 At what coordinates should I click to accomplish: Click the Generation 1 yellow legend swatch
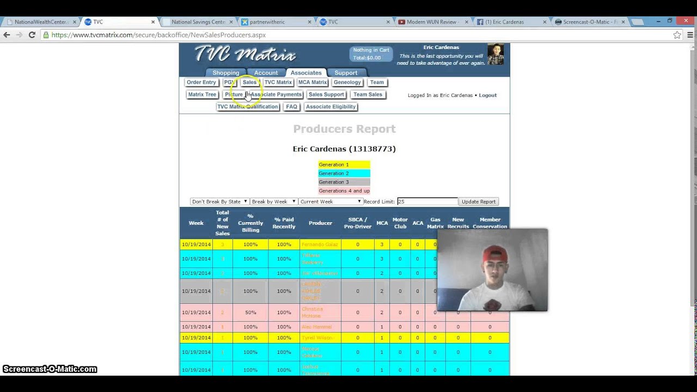tap(344, 164)
